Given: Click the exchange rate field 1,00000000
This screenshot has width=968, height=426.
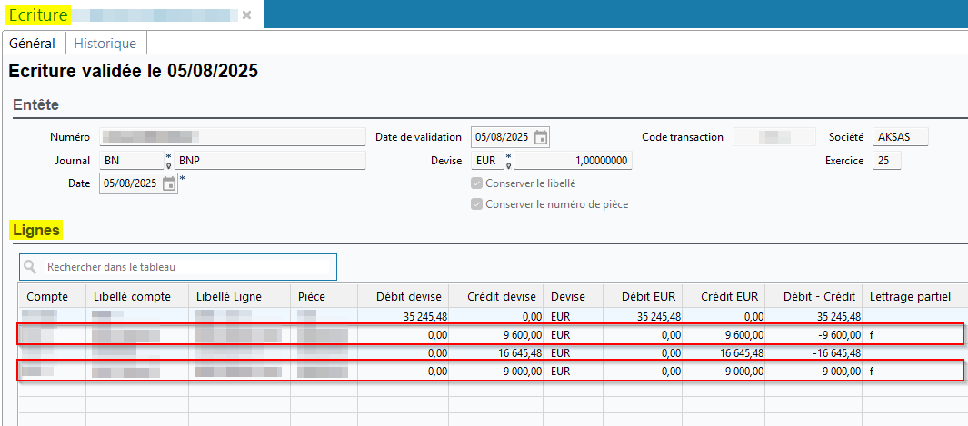Looking at the screenshot, I should coord(573,161).
